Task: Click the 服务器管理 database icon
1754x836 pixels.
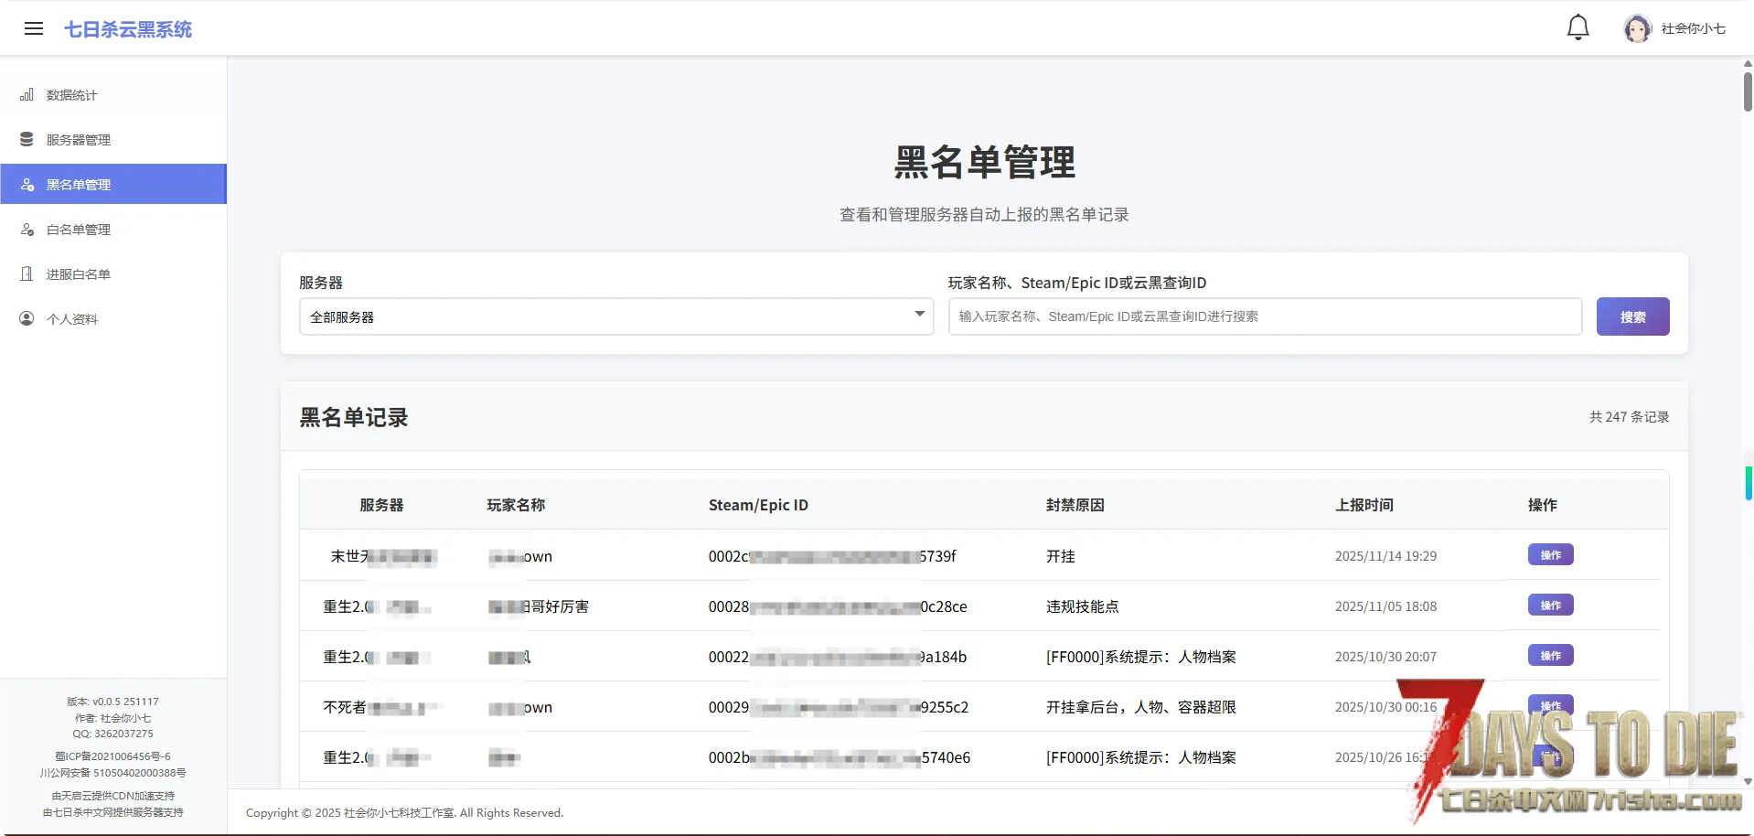Action: (27, 140)
